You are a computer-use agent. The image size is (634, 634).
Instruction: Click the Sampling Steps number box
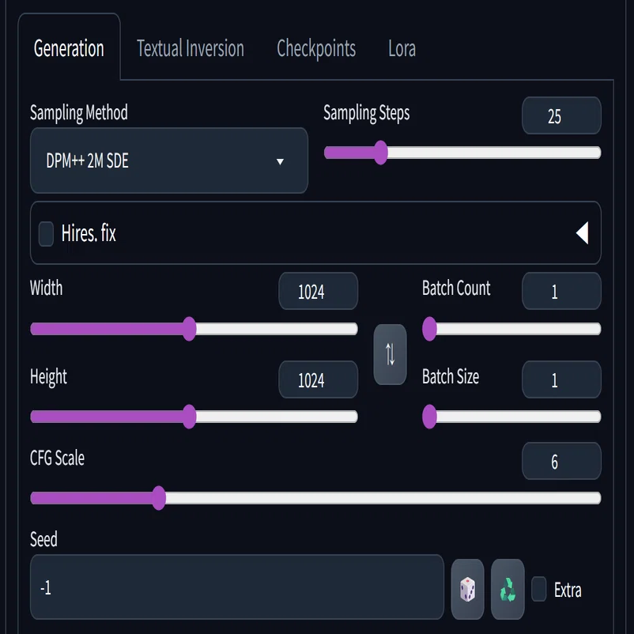point(561,115)
